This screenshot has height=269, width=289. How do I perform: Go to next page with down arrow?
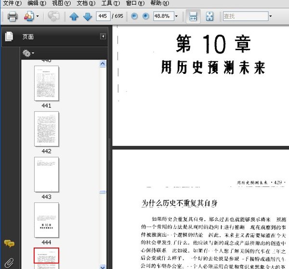(x=88, y=16)
